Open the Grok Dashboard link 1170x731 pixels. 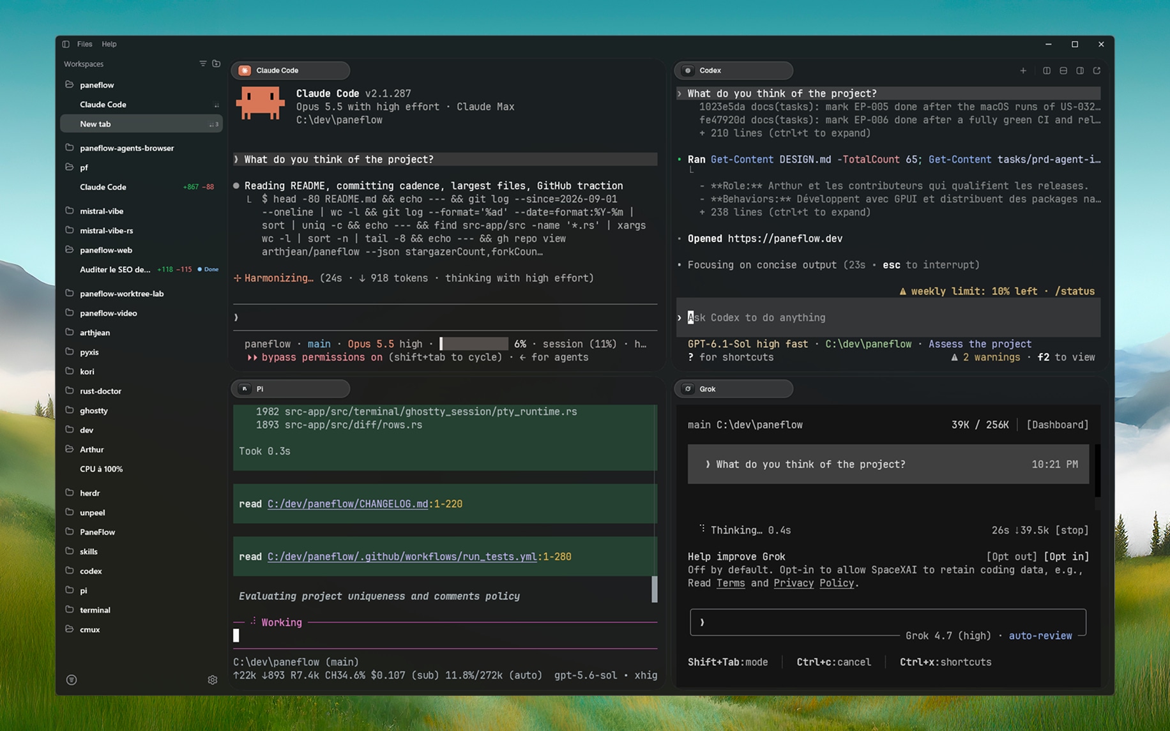[1057, 425]
